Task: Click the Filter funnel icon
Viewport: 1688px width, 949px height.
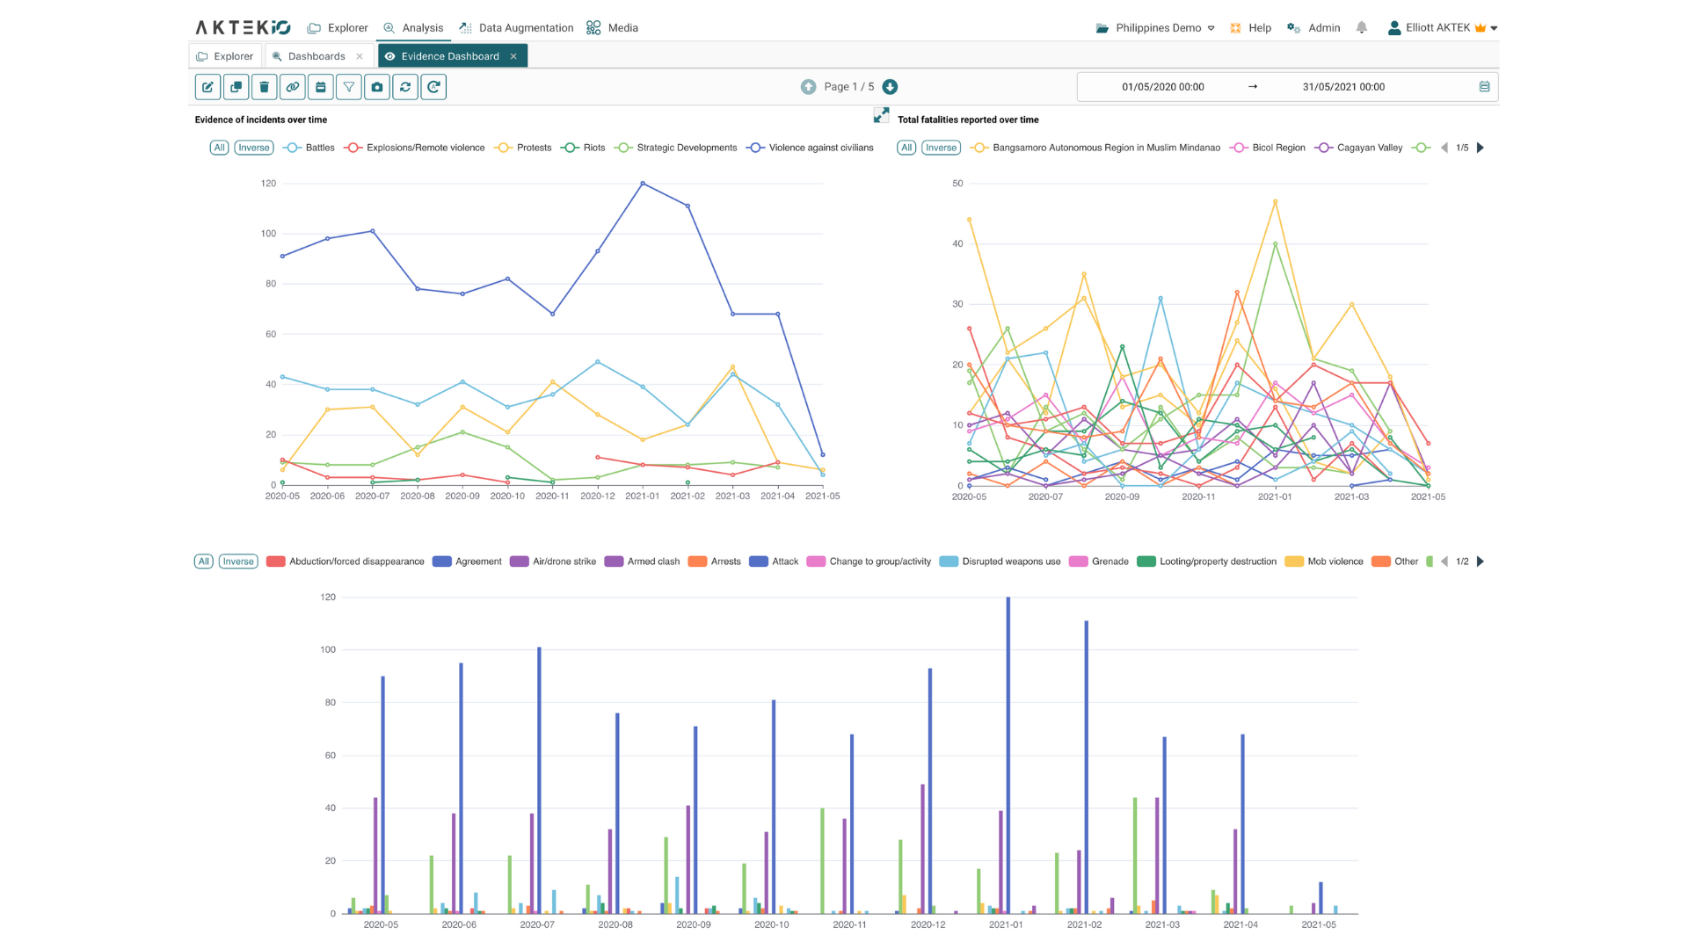Action: click(x=348, y=87)
